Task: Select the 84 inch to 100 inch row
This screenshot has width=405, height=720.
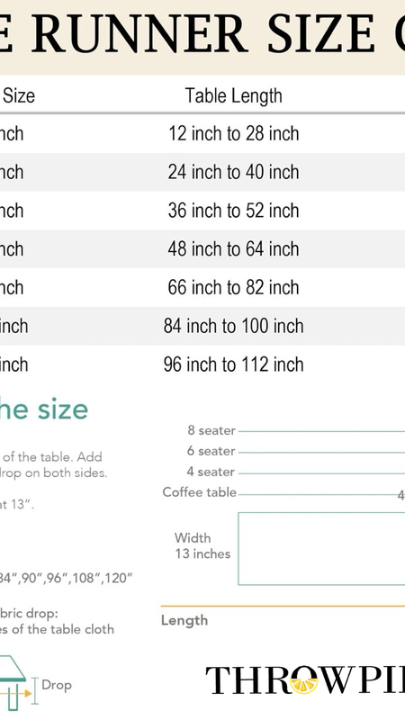Action: [202, 327]
